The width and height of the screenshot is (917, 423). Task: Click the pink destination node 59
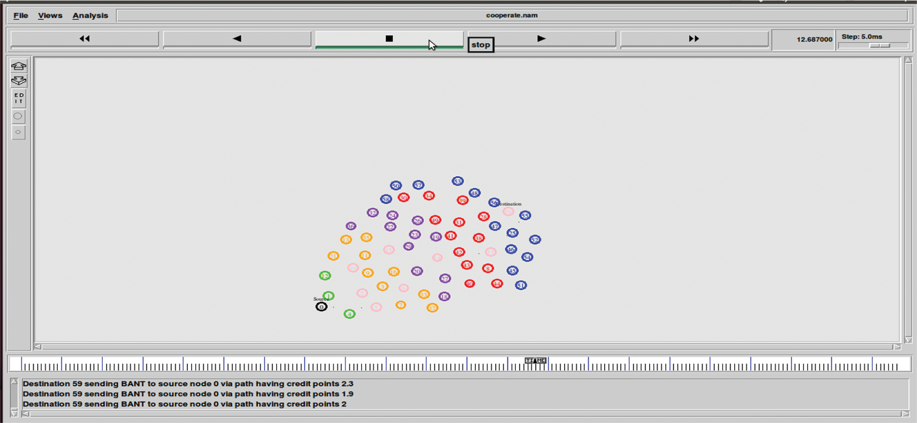508,211
